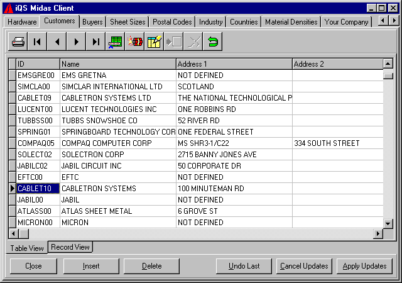Click the highlighted CABLET10 ID cell
The image size is (402, 283).
tap(38, 188)
